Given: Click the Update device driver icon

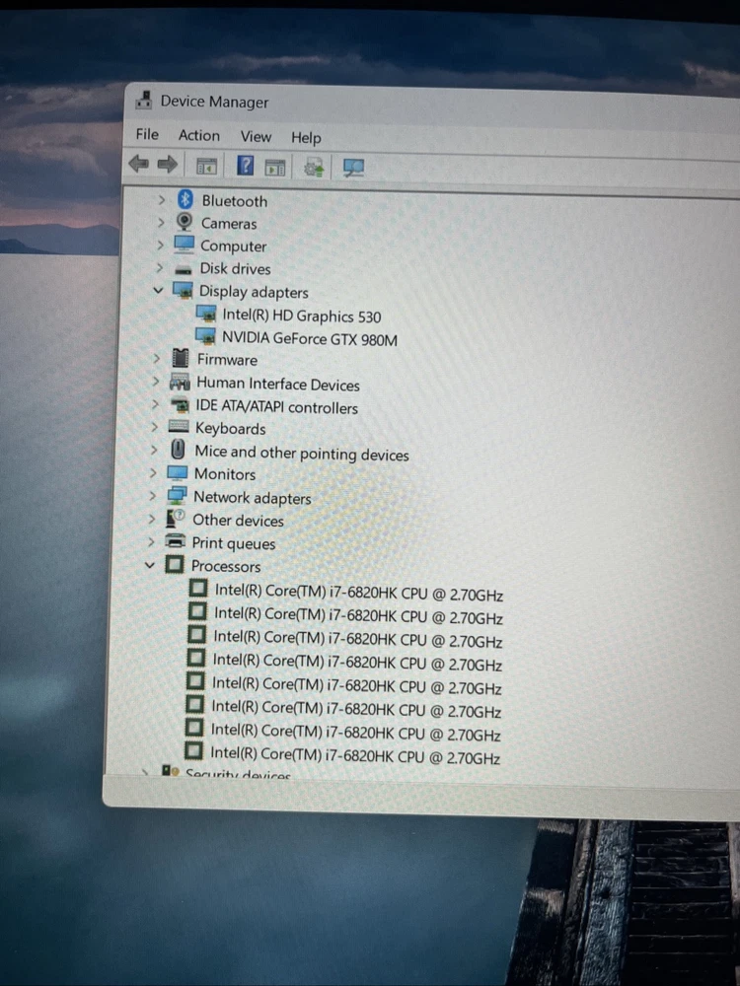Looking at the screenshot, I should pyautogui.click(x=315, y=167).
